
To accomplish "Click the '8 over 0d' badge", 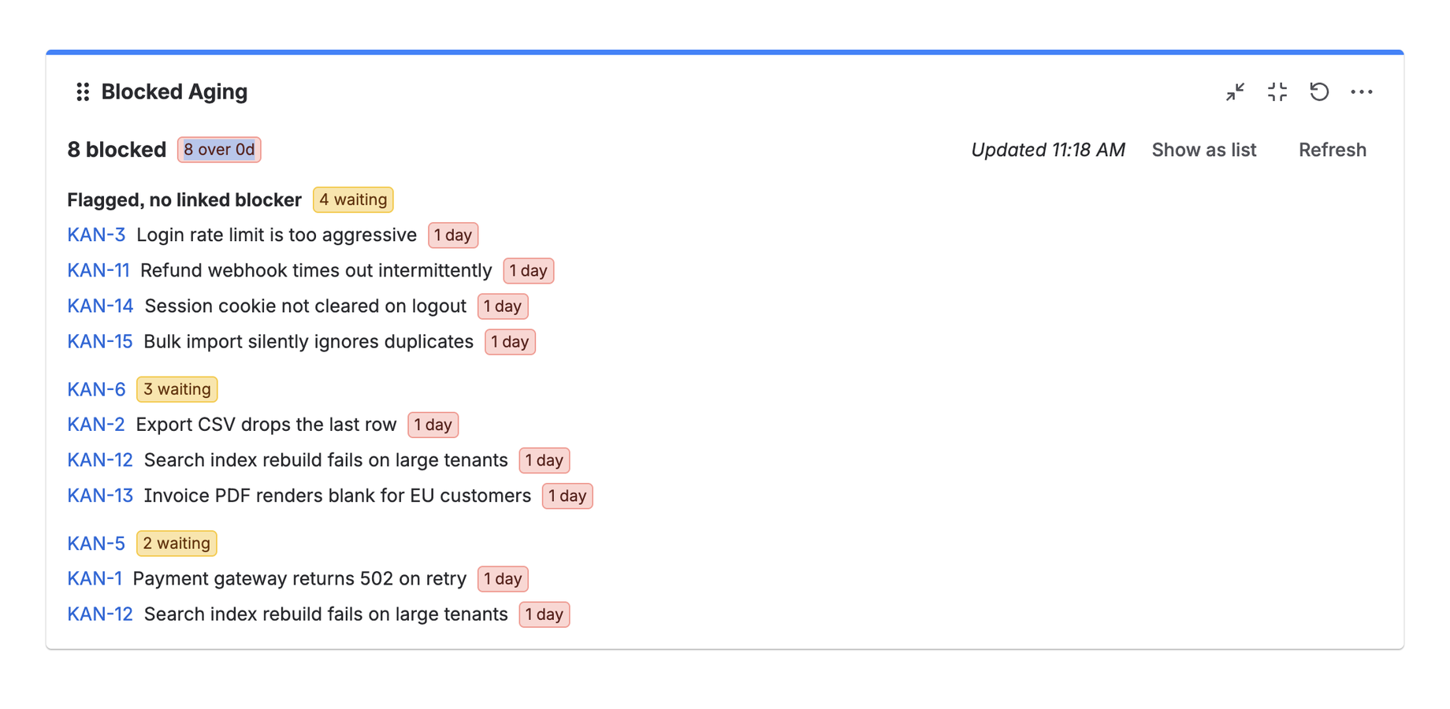I will coord(219,150).
